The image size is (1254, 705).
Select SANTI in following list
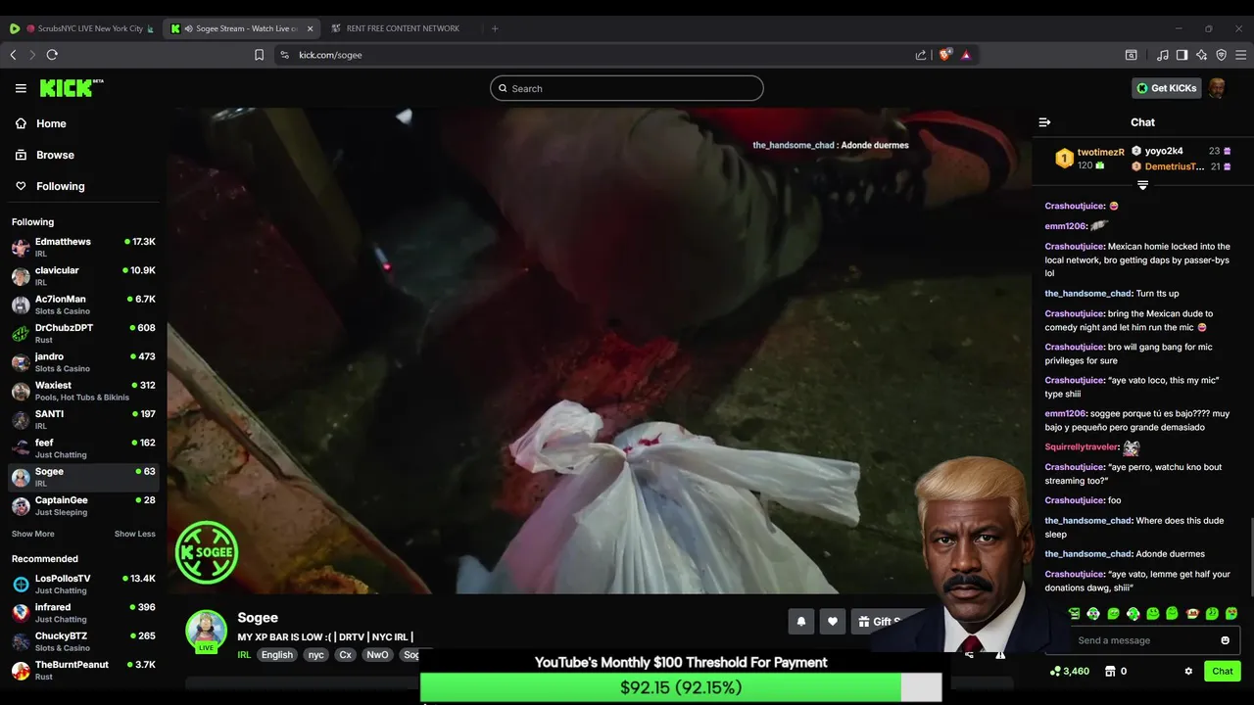click(x=83, y=419)
